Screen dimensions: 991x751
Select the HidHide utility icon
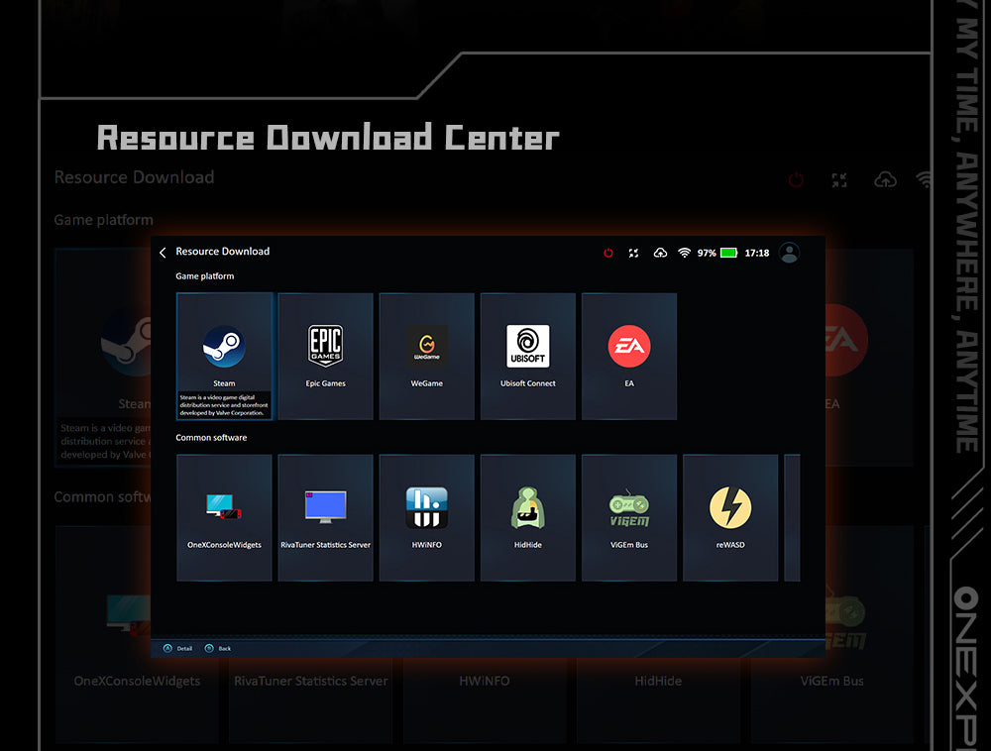[527, 507]
